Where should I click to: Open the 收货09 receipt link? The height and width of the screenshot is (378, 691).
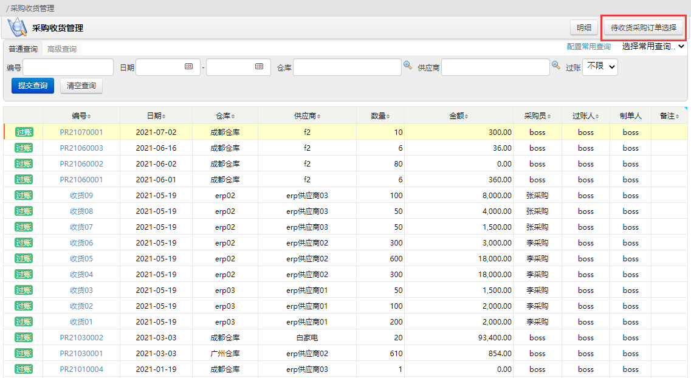click(x=81, y=196)
